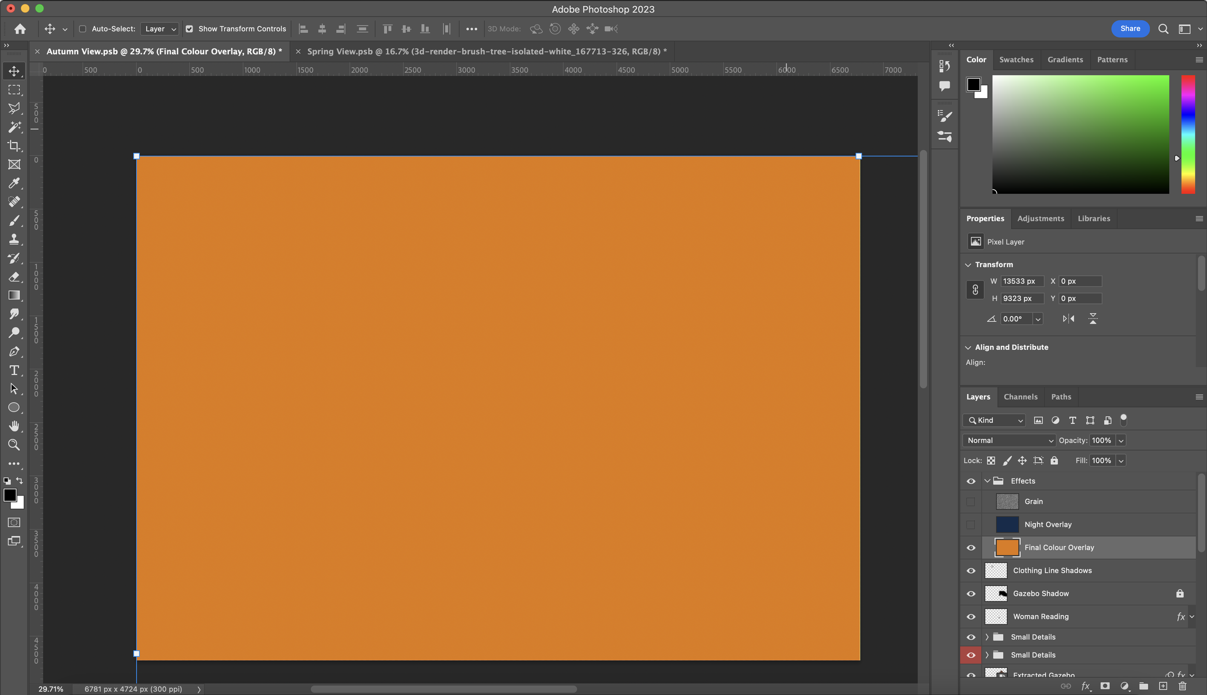Add a layer mask from Layers footer
Viewport: 1207px width, 695px height.
(1105, 686)
